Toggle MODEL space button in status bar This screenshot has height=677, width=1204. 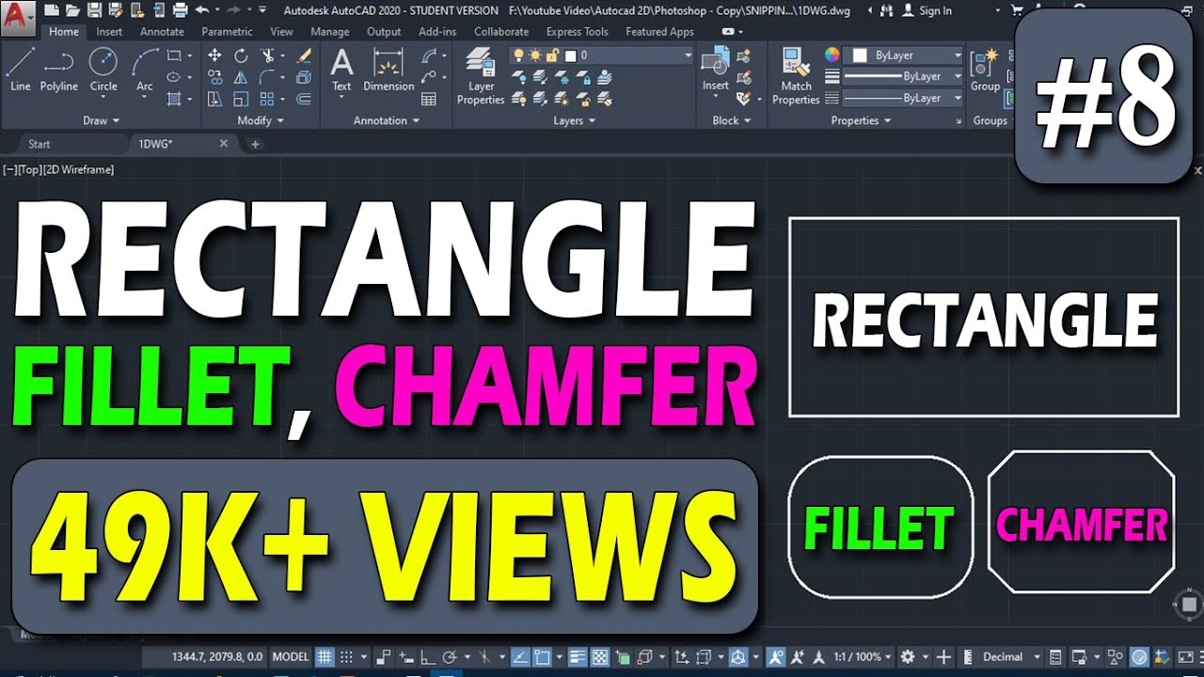click(x=290, y=656)
